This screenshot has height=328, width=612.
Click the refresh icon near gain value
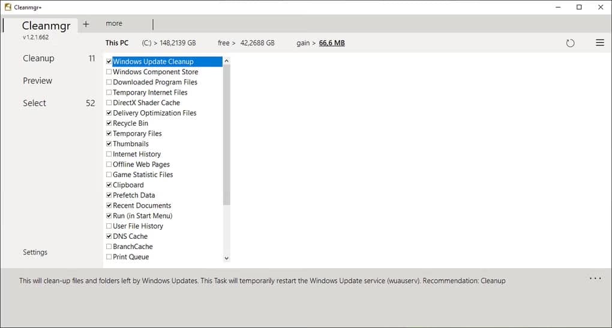coord(570,43)
